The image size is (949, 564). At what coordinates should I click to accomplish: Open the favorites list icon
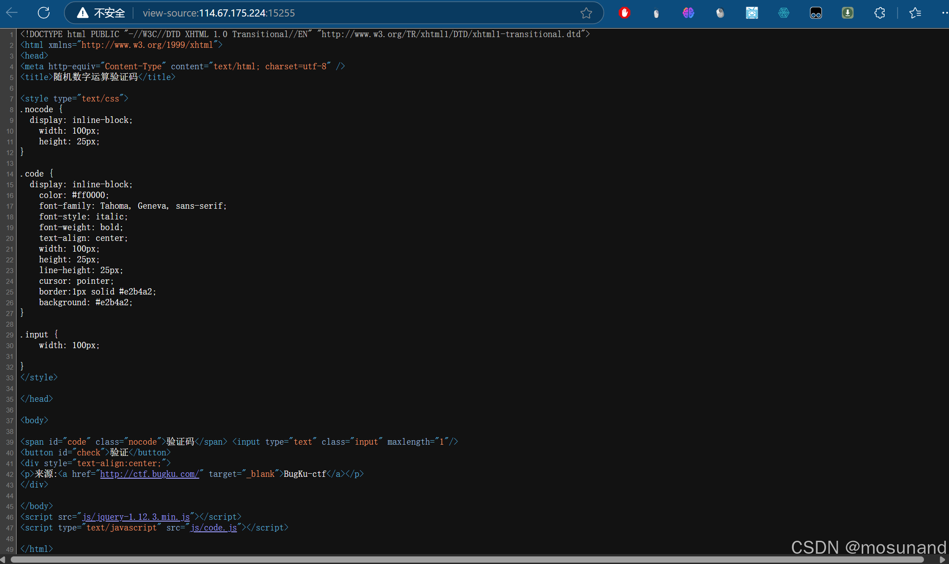[915, 13]
